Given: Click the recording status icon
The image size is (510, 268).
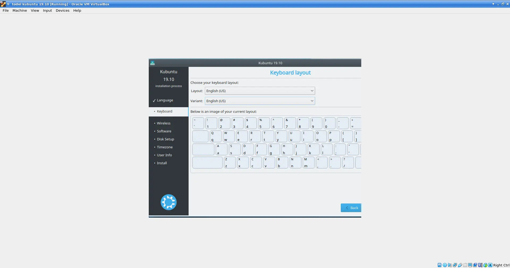Looking at the screenshot, I should point(475,265).
